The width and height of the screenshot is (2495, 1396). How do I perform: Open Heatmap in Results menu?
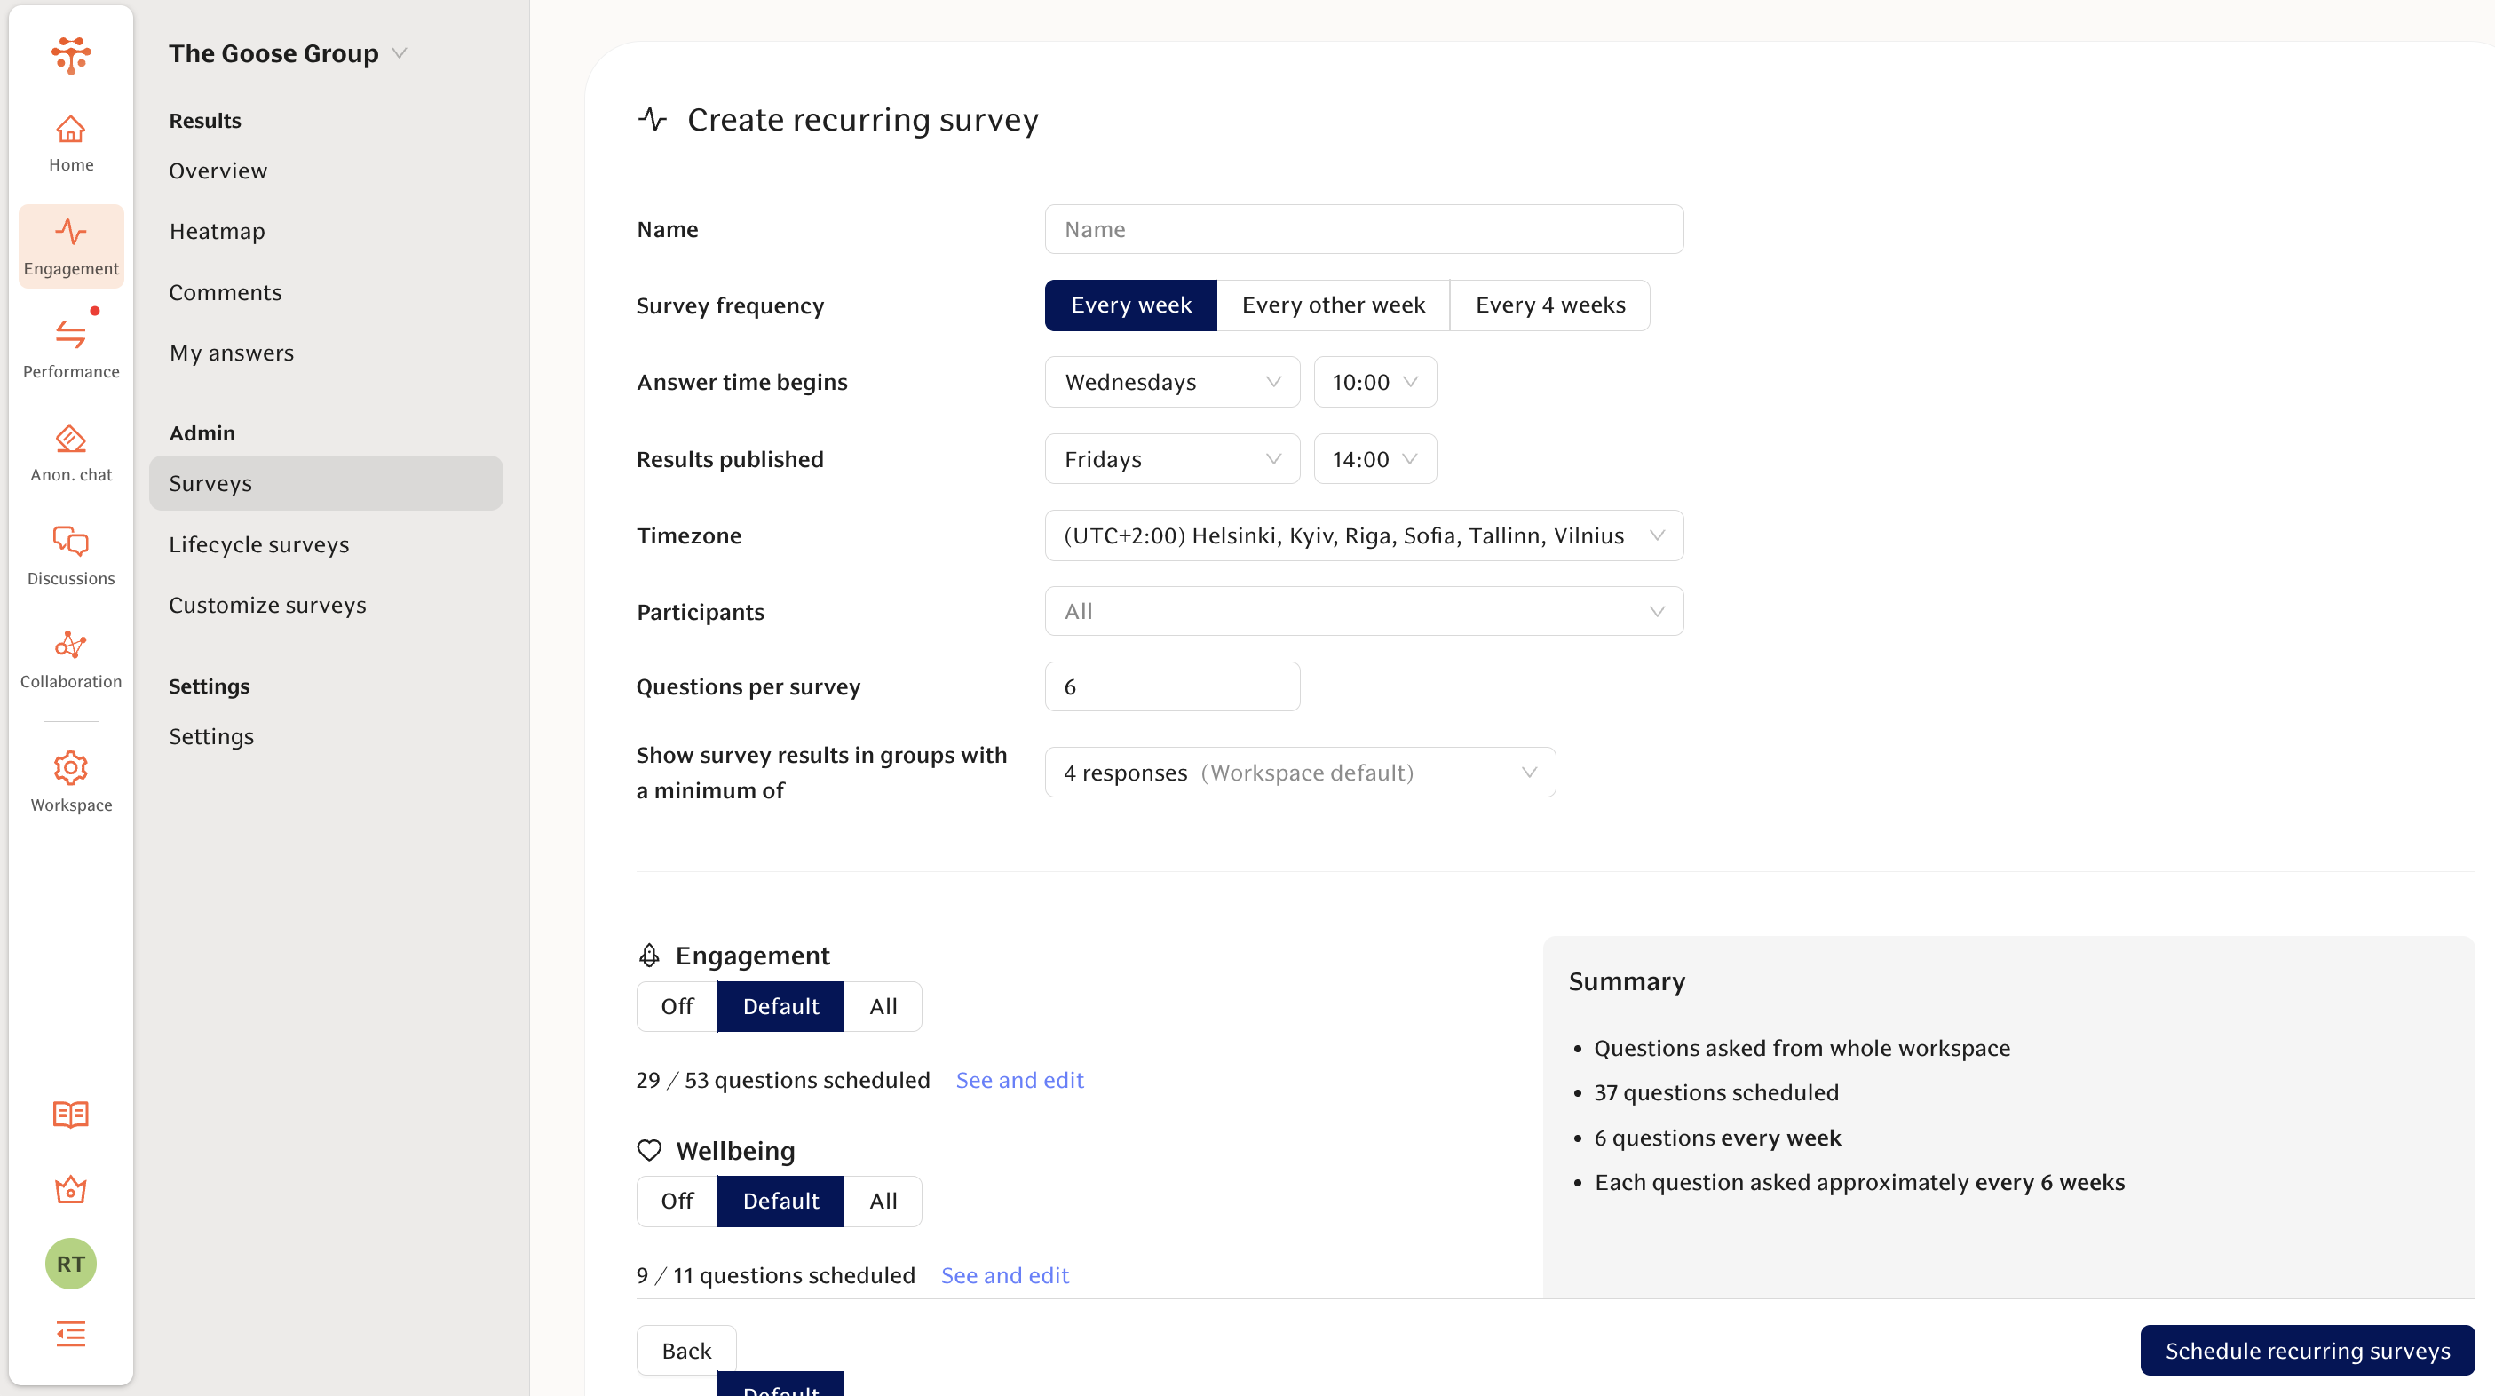(217, 232)
